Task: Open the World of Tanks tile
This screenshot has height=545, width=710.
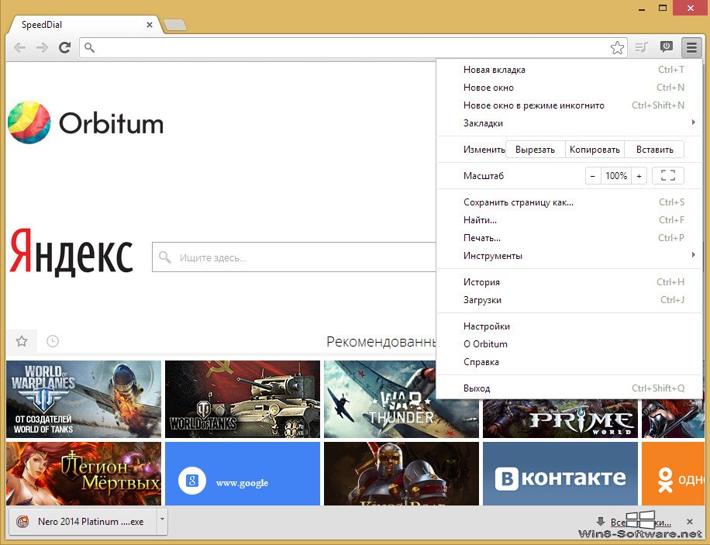Action: (243, 399)
